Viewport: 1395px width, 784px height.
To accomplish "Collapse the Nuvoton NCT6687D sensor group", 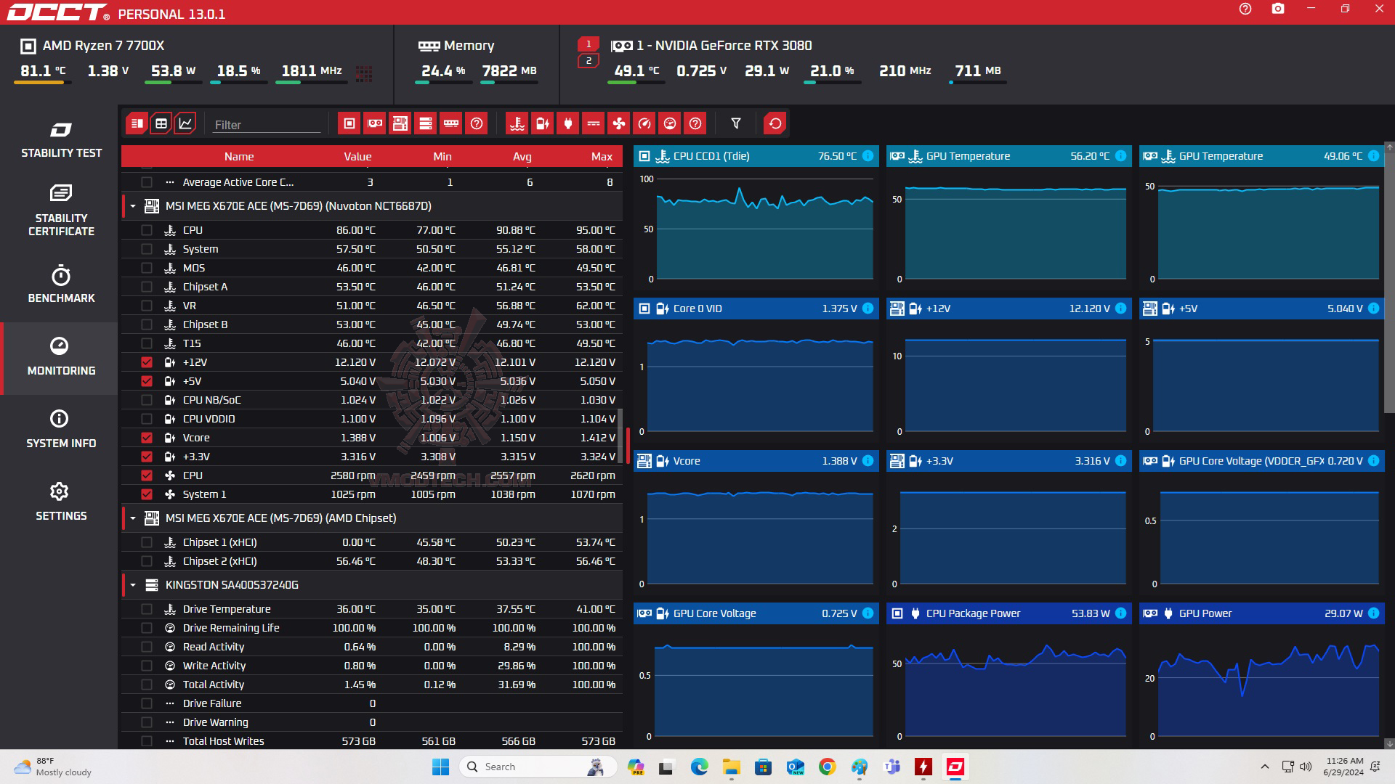I will 133,206.
